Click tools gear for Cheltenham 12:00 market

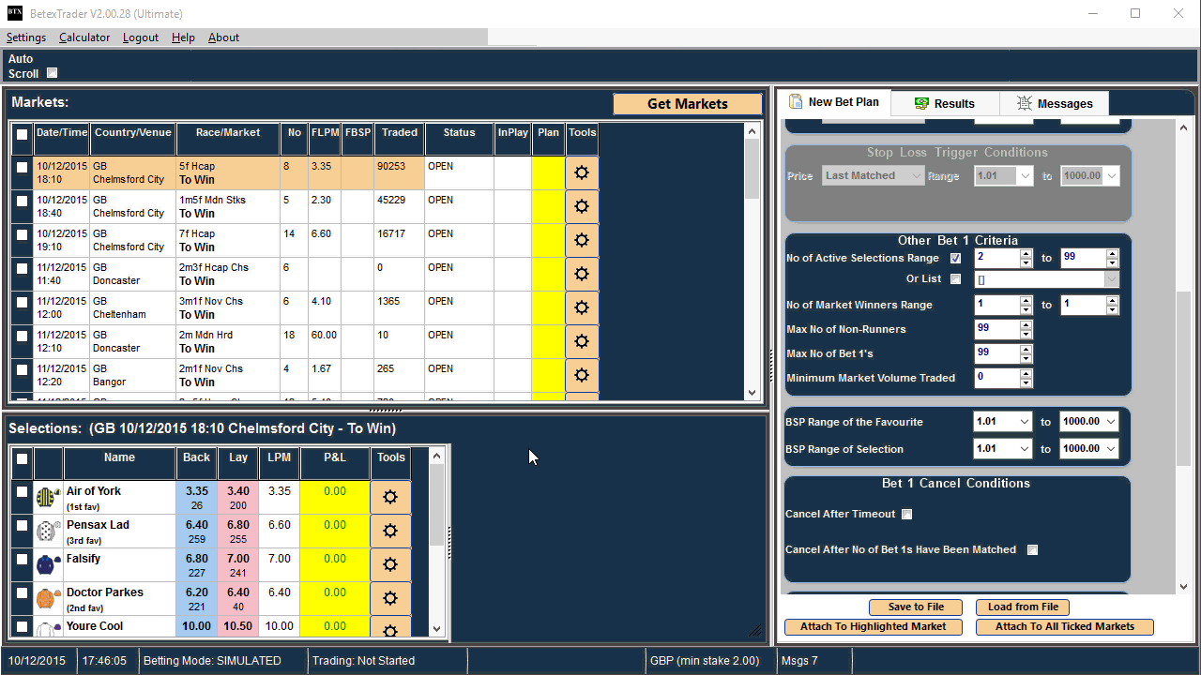point(582,307)
